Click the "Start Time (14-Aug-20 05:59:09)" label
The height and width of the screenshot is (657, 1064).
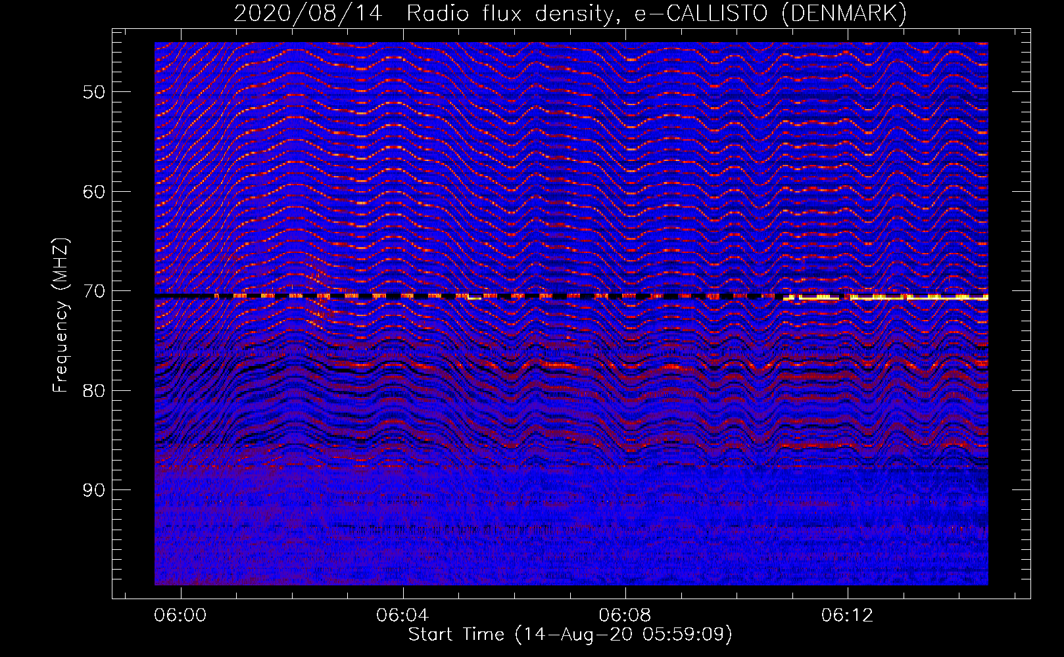570,635
